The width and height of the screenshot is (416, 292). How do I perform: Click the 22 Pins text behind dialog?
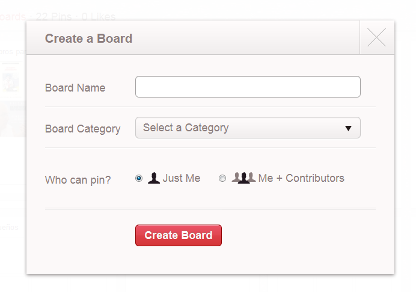pyautogui.click(x=58, y=16)
